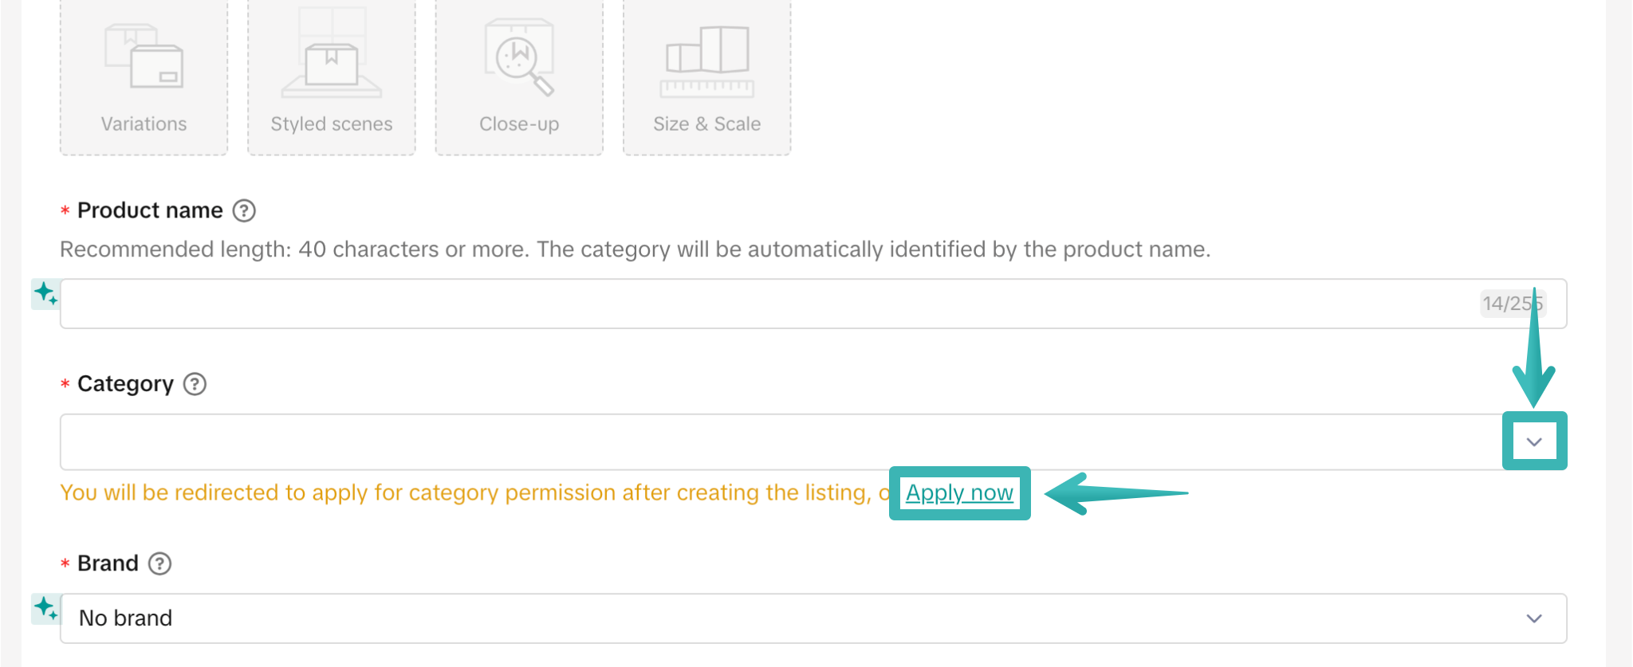Expand the highlighted Category chevron under the arrow
Viewport: 1633px width, 667px height.
(x=1533, y=441)
